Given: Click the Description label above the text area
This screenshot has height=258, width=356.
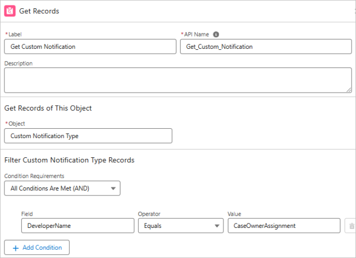Looking at the screenshot, I should 19,64.
